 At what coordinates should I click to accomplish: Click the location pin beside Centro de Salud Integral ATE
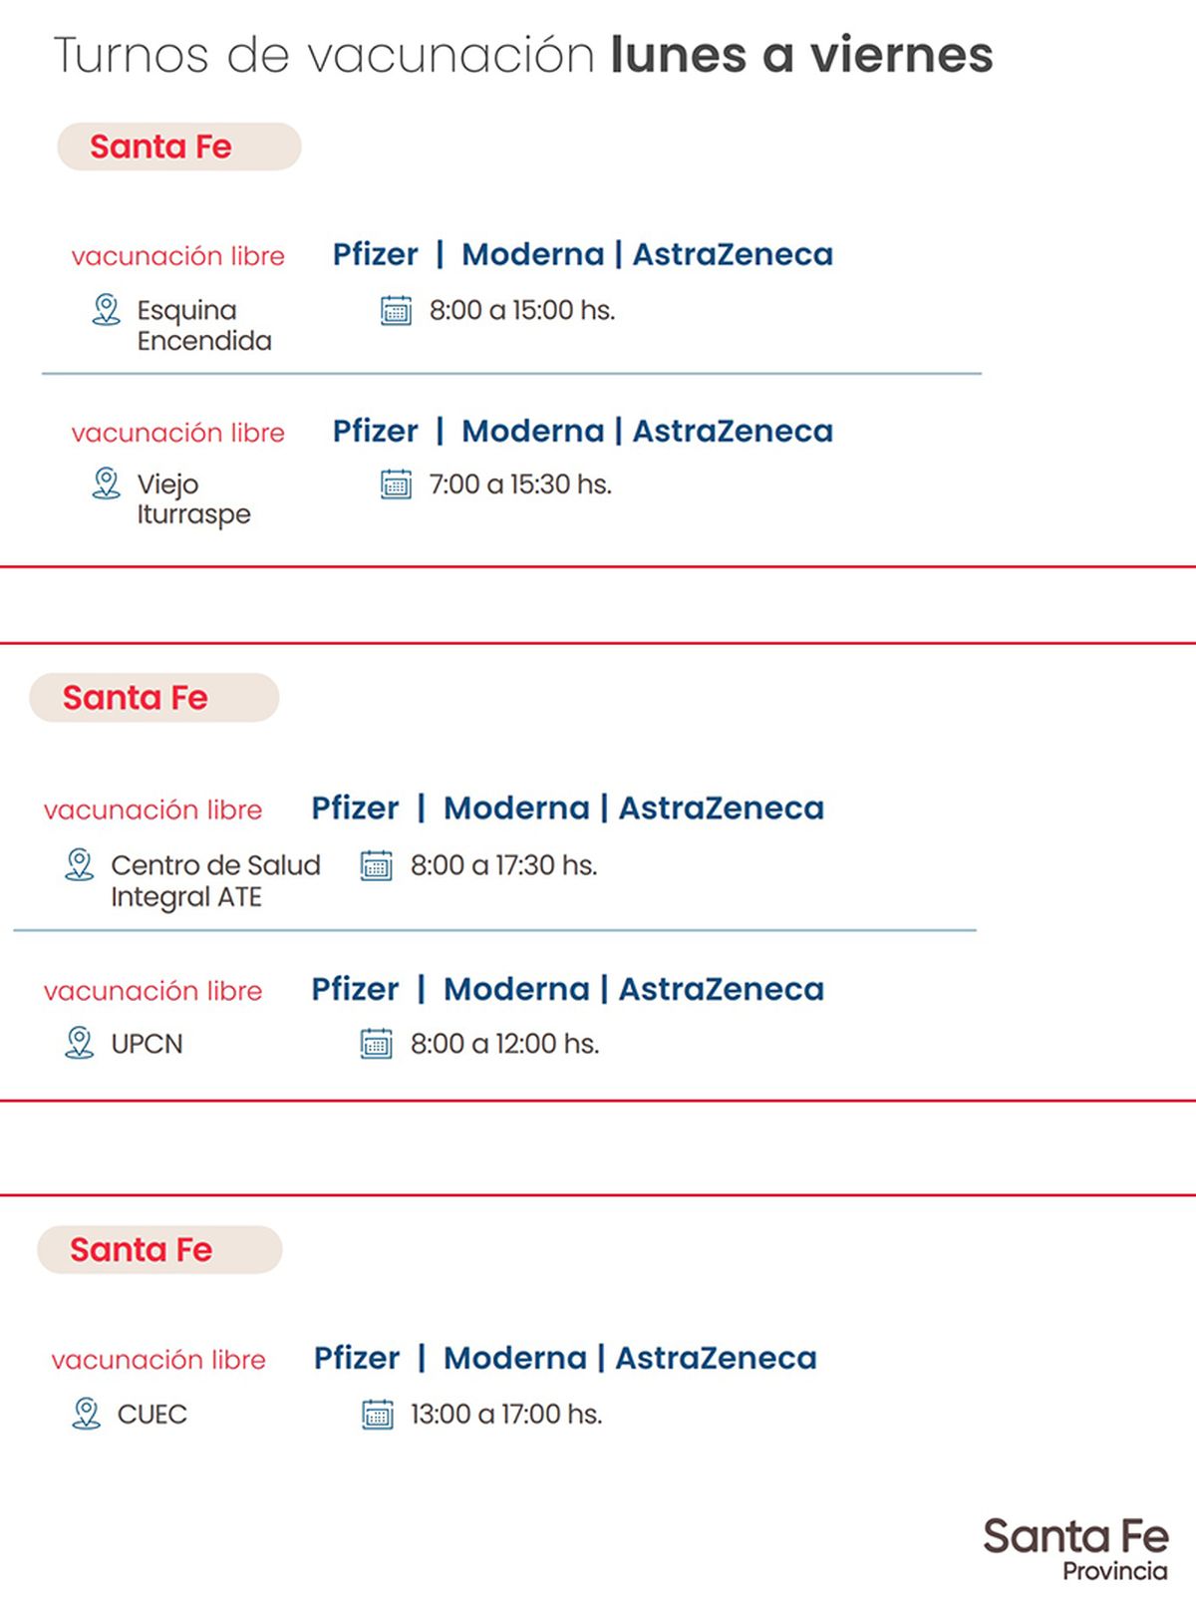point(79,864)
